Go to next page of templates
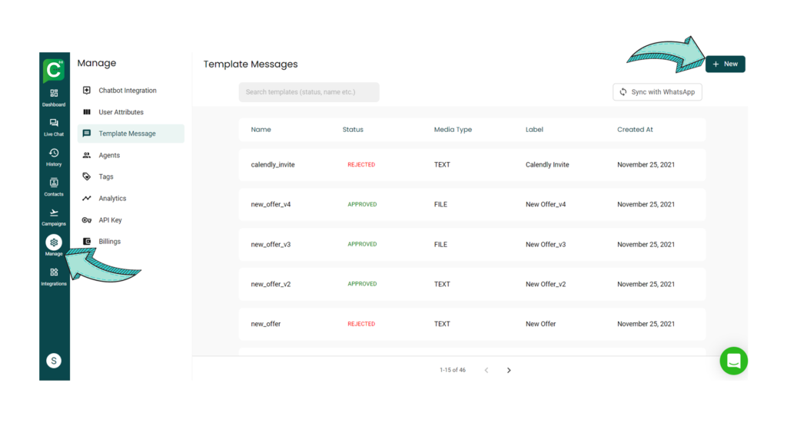This screenshot has width=787, height=442. click(x=509, y=371)
